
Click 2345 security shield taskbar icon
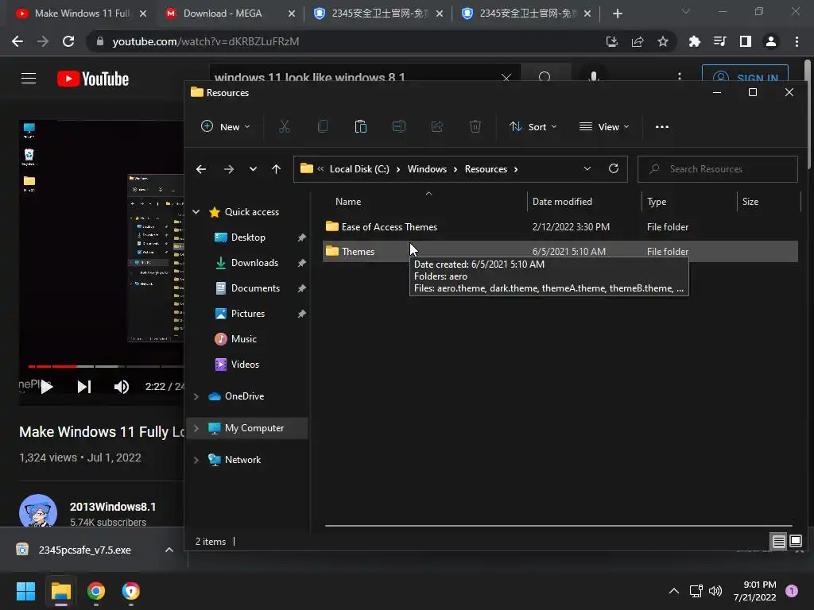pyautogui.click(x=131, y=591)
